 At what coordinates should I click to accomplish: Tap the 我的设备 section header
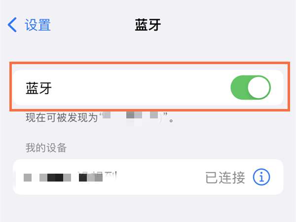tap(46, 148)
